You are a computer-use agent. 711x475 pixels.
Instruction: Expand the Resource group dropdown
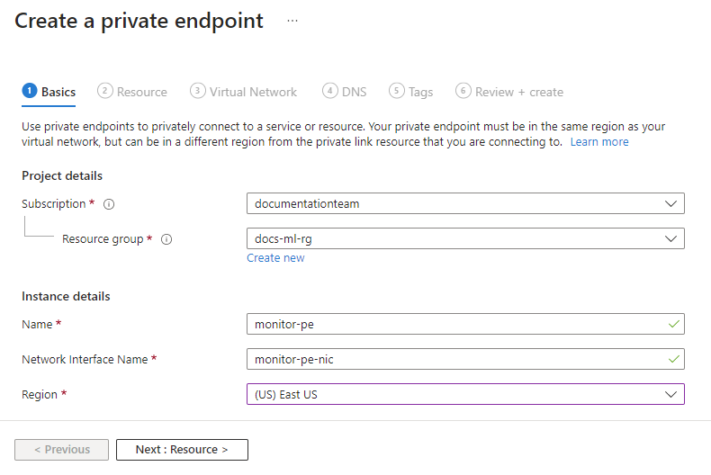coord(465,238)
